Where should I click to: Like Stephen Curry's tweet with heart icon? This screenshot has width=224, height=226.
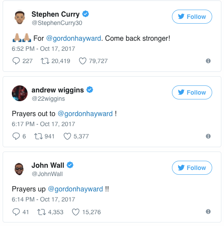pos(83,61)
